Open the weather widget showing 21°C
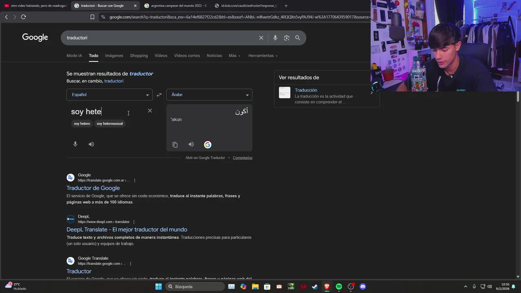Image resolution: width=521 pixels, height=293 pixels. click(x=15, y=286)
